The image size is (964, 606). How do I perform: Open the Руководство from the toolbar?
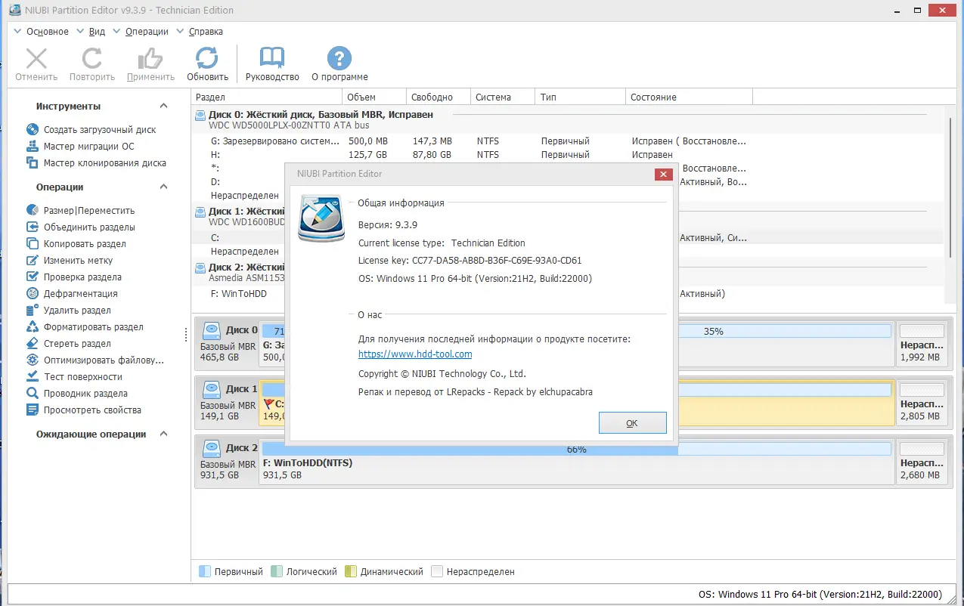coord(272,59)
